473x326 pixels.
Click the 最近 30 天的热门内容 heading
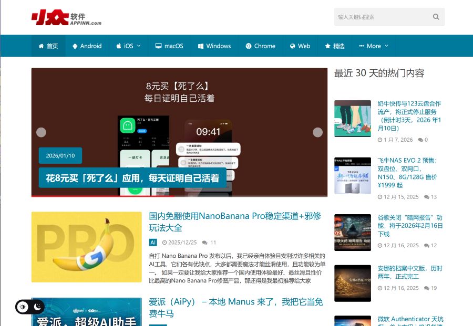[379, 73]
